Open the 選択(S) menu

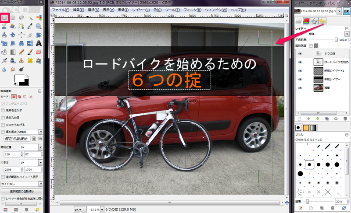tap(93, 10)
